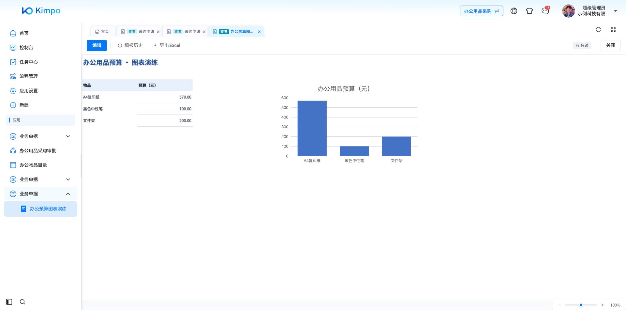Click the zoom in plus icon

point(603,305)
